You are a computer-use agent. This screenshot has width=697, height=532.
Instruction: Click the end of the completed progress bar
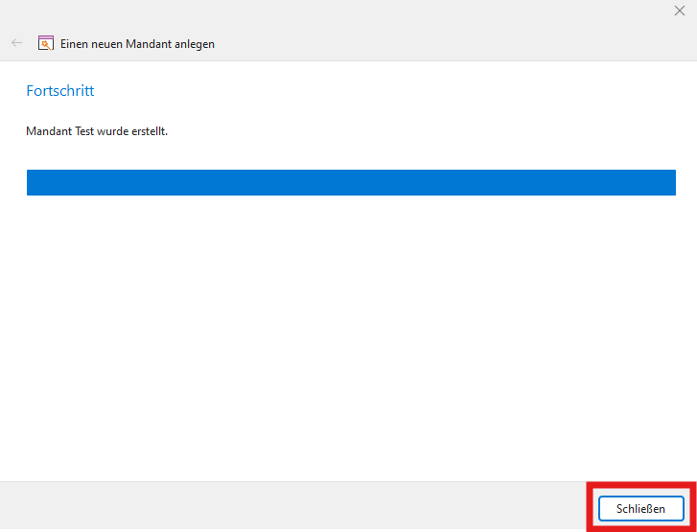[x=671, y=183]
